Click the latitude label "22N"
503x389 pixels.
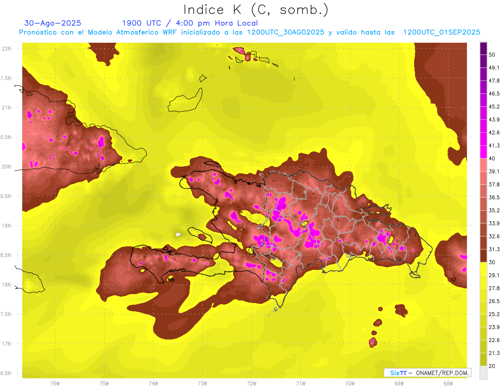point(6,49)
